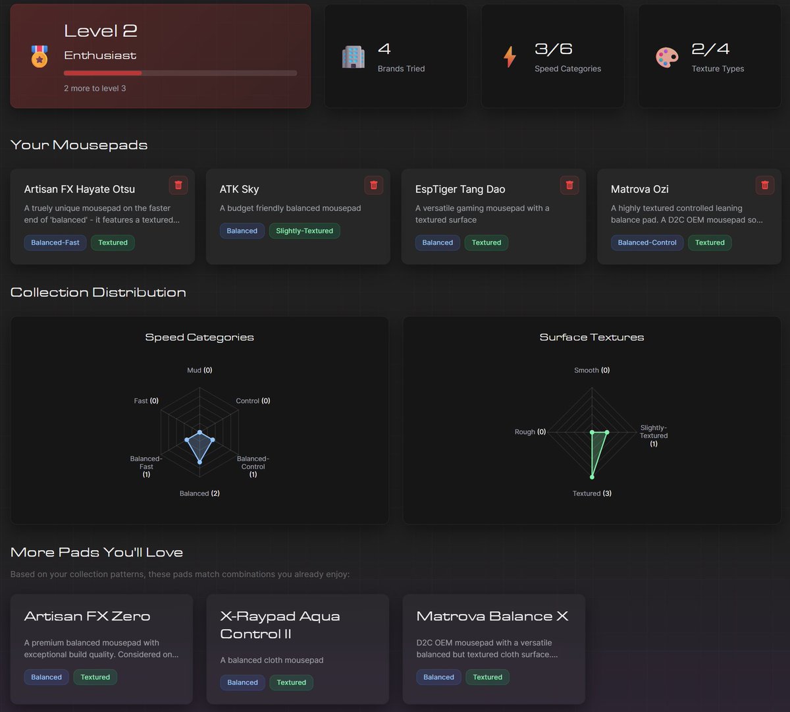Open the EspTiger Tang Dao card title
This screenshot has width=790, height=712.
[x=460, y=189]
